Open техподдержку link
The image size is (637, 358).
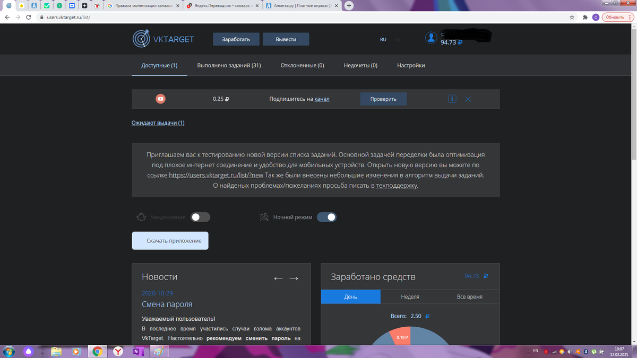[397, 186]
